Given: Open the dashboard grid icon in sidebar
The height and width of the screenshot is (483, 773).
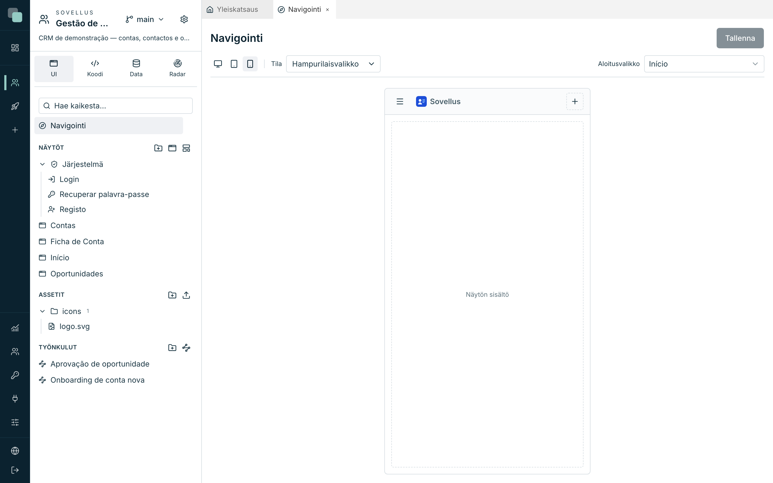Looking at the screenshot, I should click(x=15, y=47).
